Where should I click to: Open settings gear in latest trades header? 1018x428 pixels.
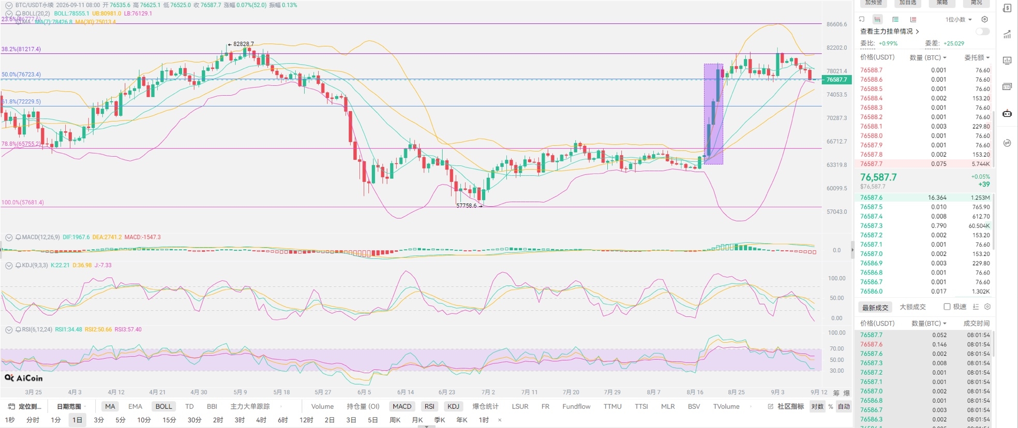tap(987, 307)
